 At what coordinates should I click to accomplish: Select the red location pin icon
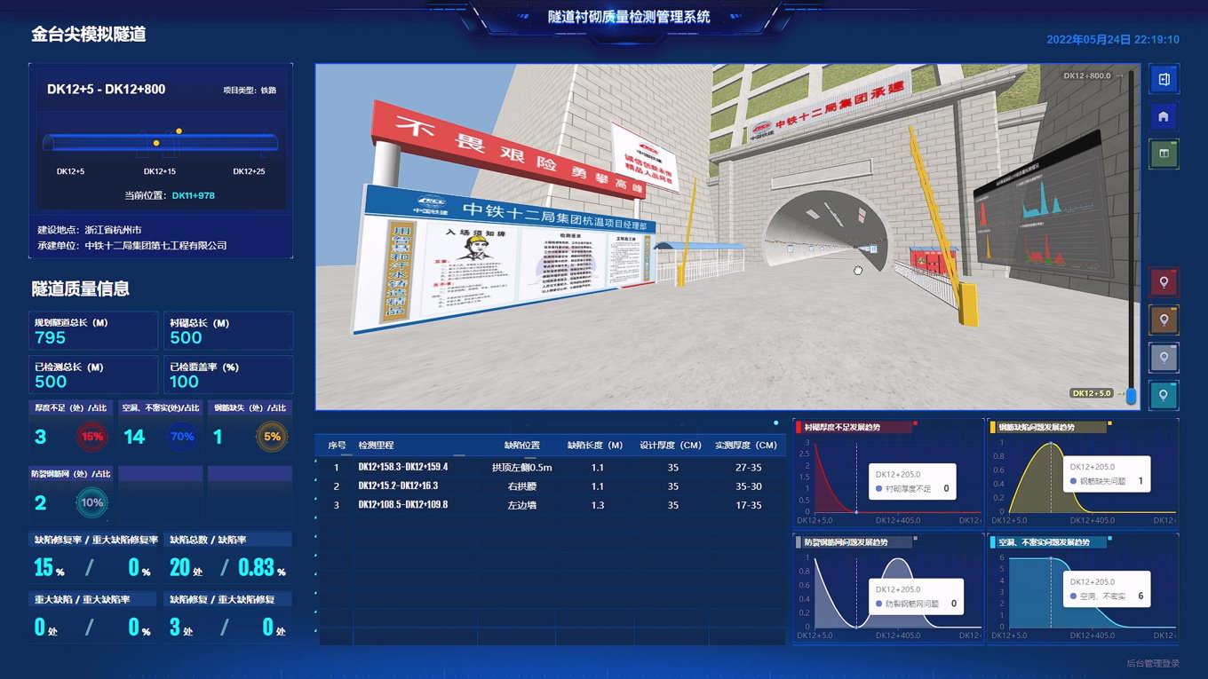[1164, 282]
